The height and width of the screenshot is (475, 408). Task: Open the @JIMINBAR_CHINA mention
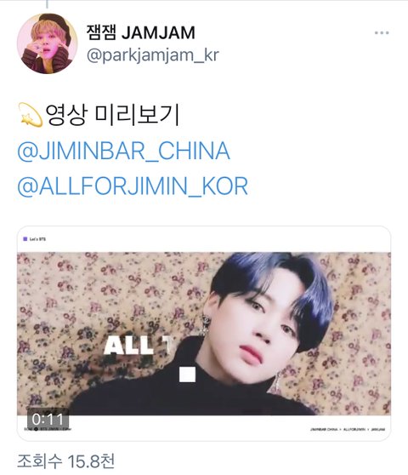point(124,151)
